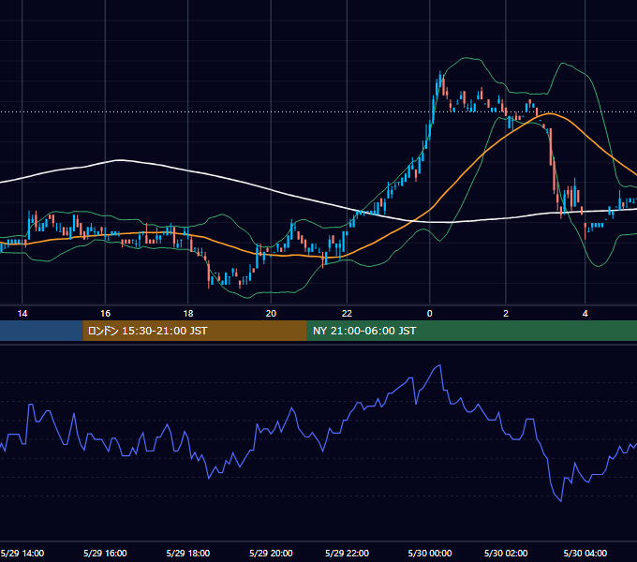Click the 22 hour label on price chart axis
Image resolution: width=637 pixels, height=562 pixels.
[x=347, y=314]
